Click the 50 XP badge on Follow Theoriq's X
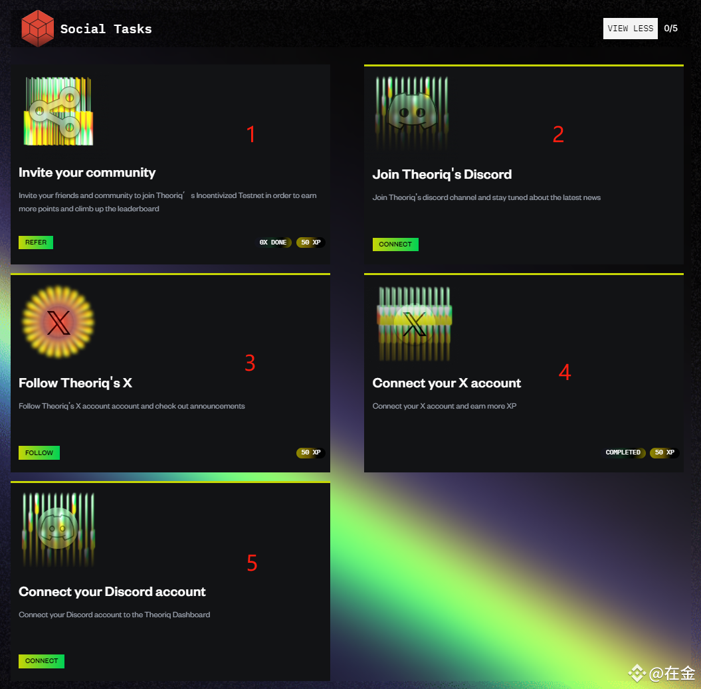Screen dimensions: 701x689 (311, 452)
